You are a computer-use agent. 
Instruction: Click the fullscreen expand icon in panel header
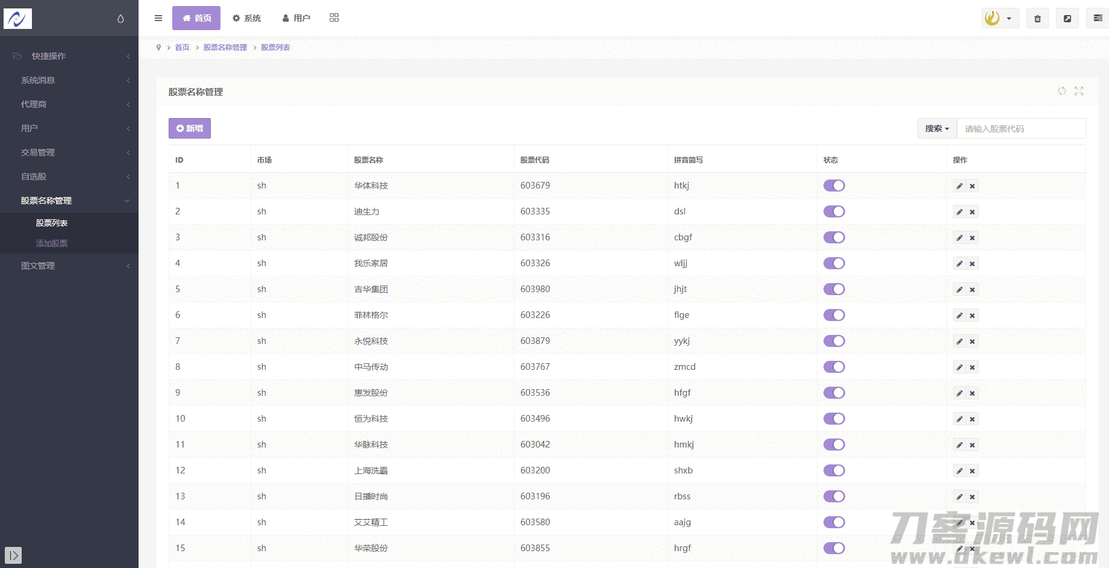(x=1079, y=91)
